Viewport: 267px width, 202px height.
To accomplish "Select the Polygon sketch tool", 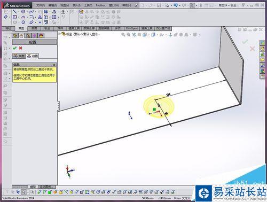I will [23, 22].
